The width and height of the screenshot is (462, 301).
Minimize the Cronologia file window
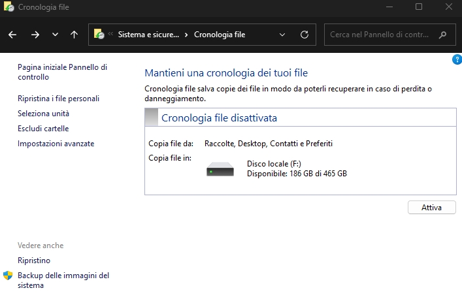389,7
